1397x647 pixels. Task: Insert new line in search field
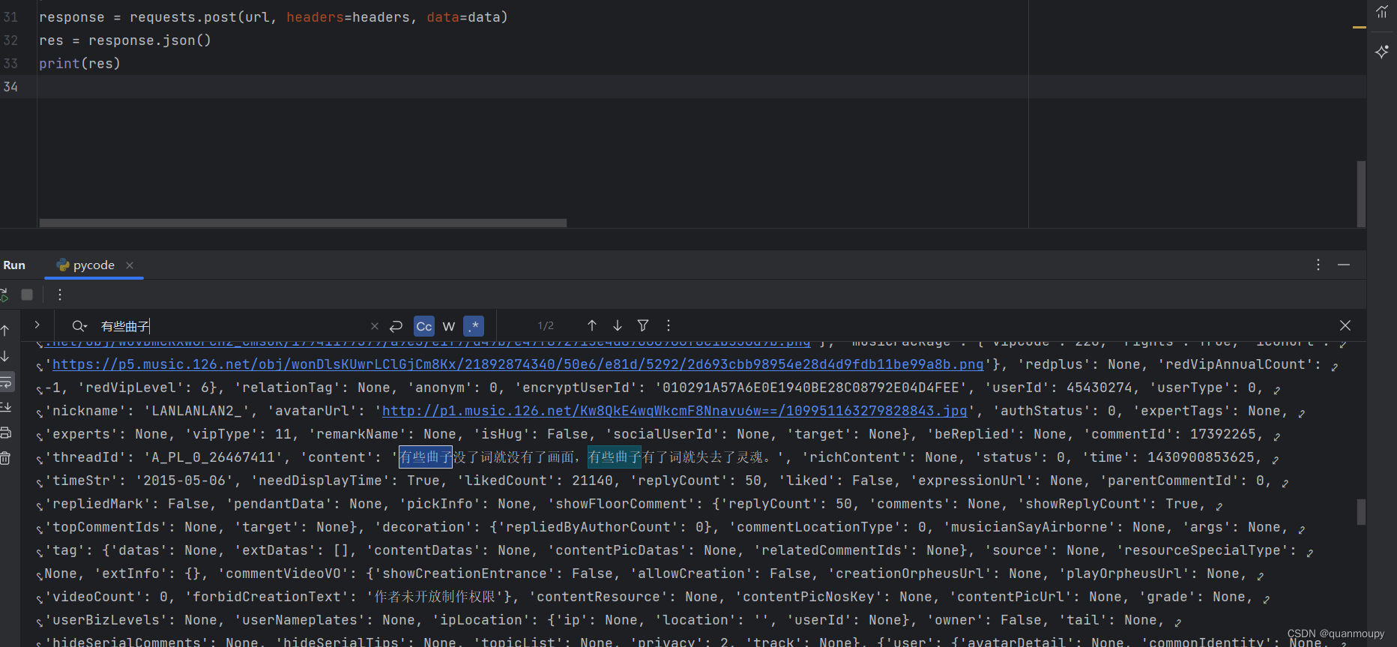coord(396,326)
